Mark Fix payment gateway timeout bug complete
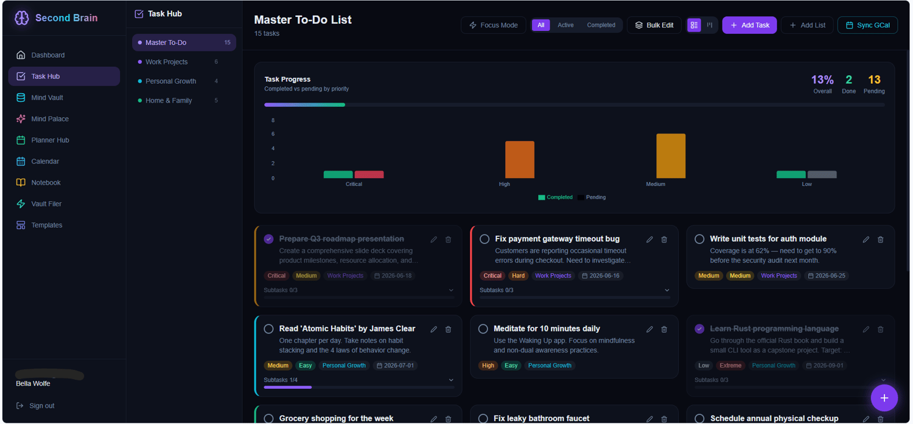This screenshot has height=424, width=913. click(x=484, y=239)
